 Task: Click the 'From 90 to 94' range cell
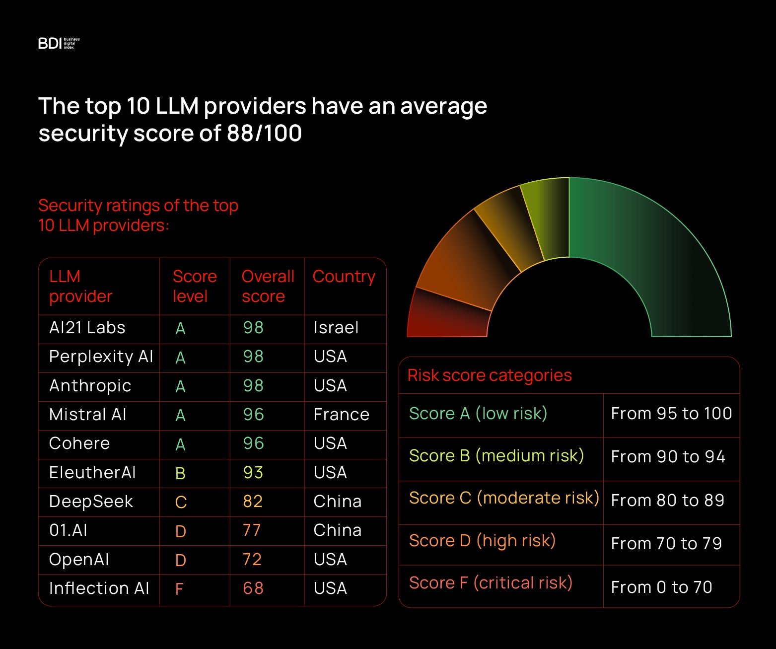668,457
